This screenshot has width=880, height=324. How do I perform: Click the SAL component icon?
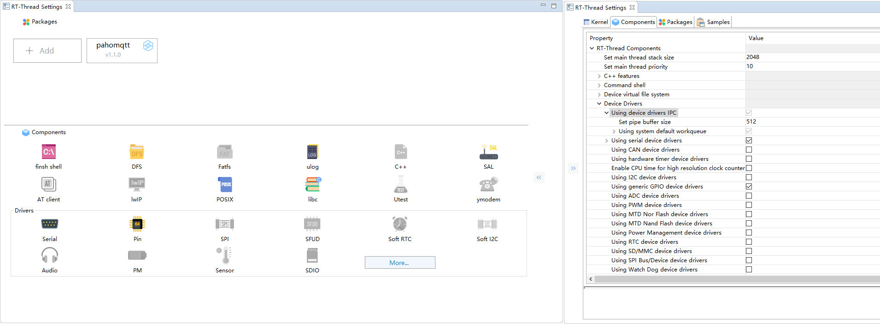click(x=488, y=152)
